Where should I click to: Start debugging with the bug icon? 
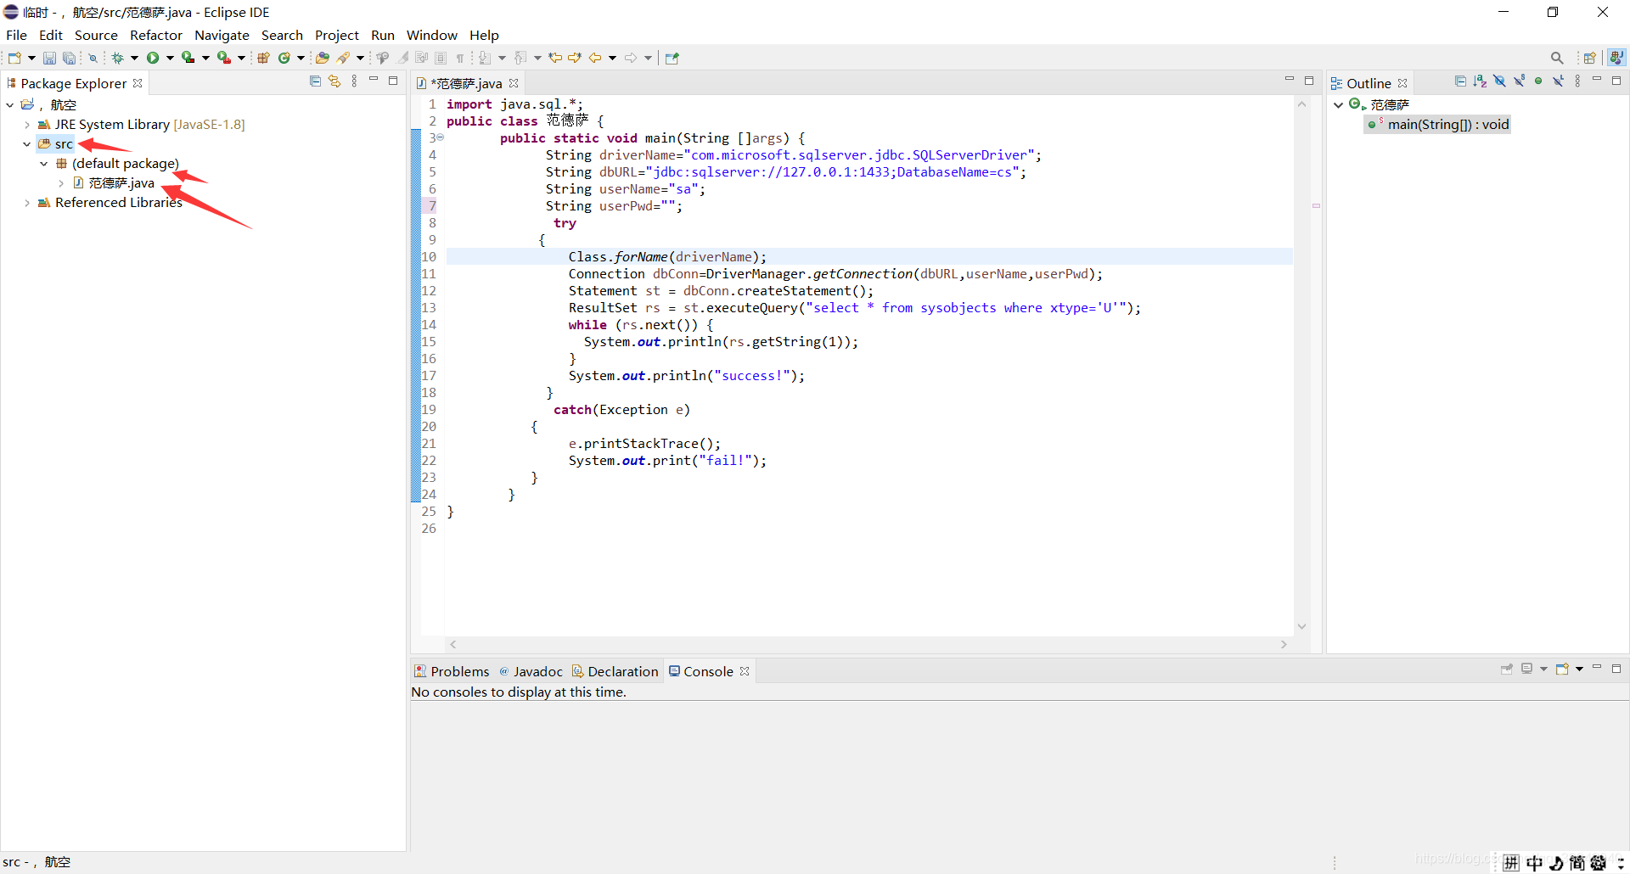point(118,58)
